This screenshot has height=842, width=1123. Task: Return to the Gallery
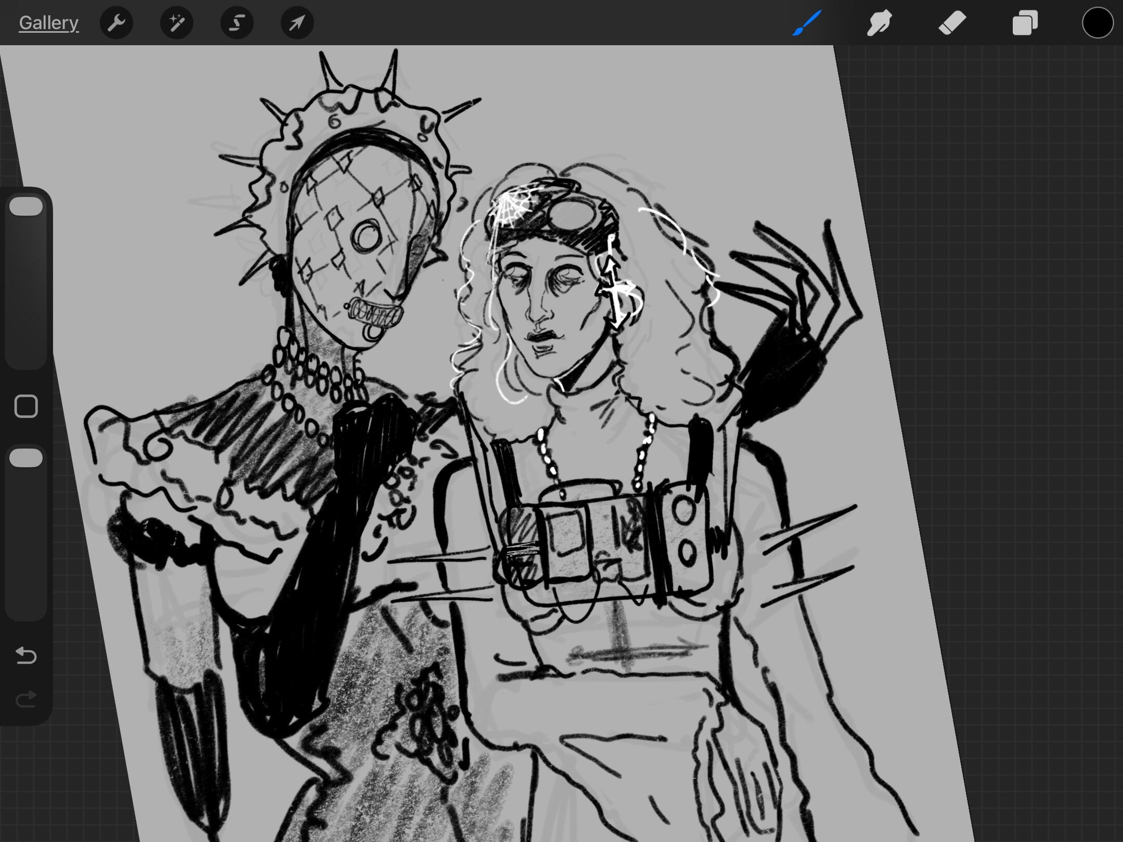[48, 23]
